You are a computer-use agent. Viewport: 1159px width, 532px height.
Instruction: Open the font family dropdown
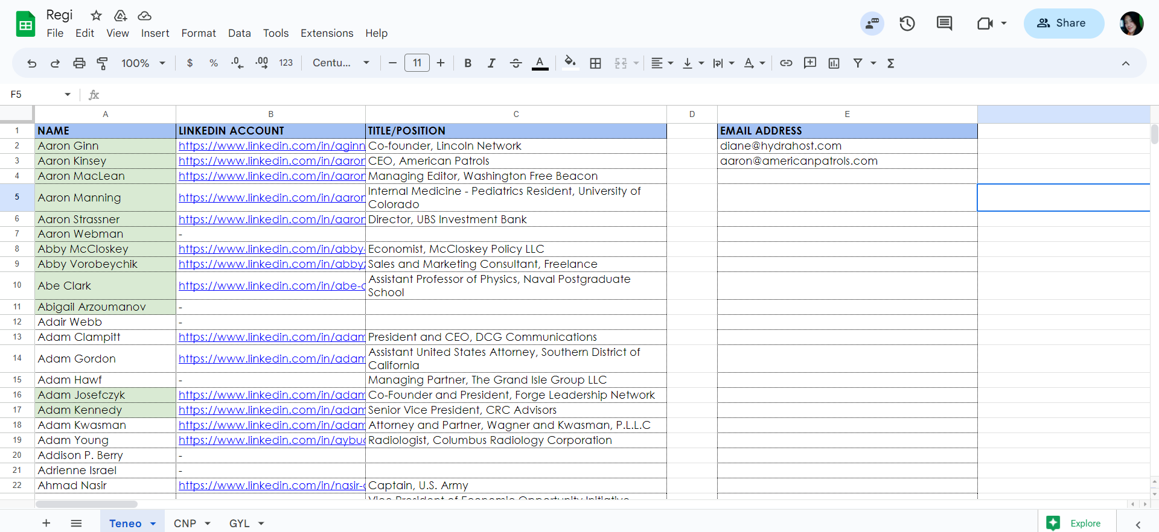tap(341, 63)
